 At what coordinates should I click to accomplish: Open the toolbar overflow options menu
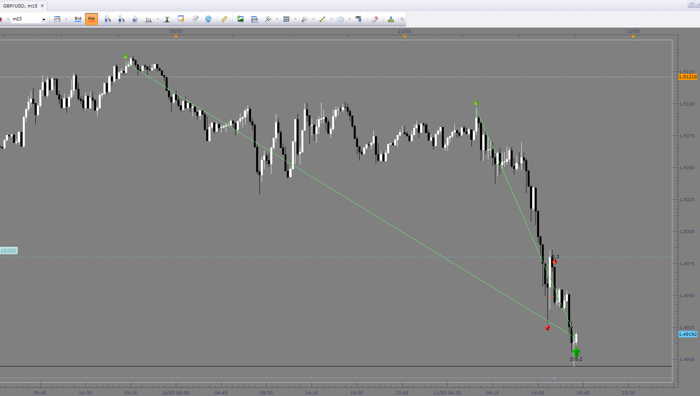point(402,19)
